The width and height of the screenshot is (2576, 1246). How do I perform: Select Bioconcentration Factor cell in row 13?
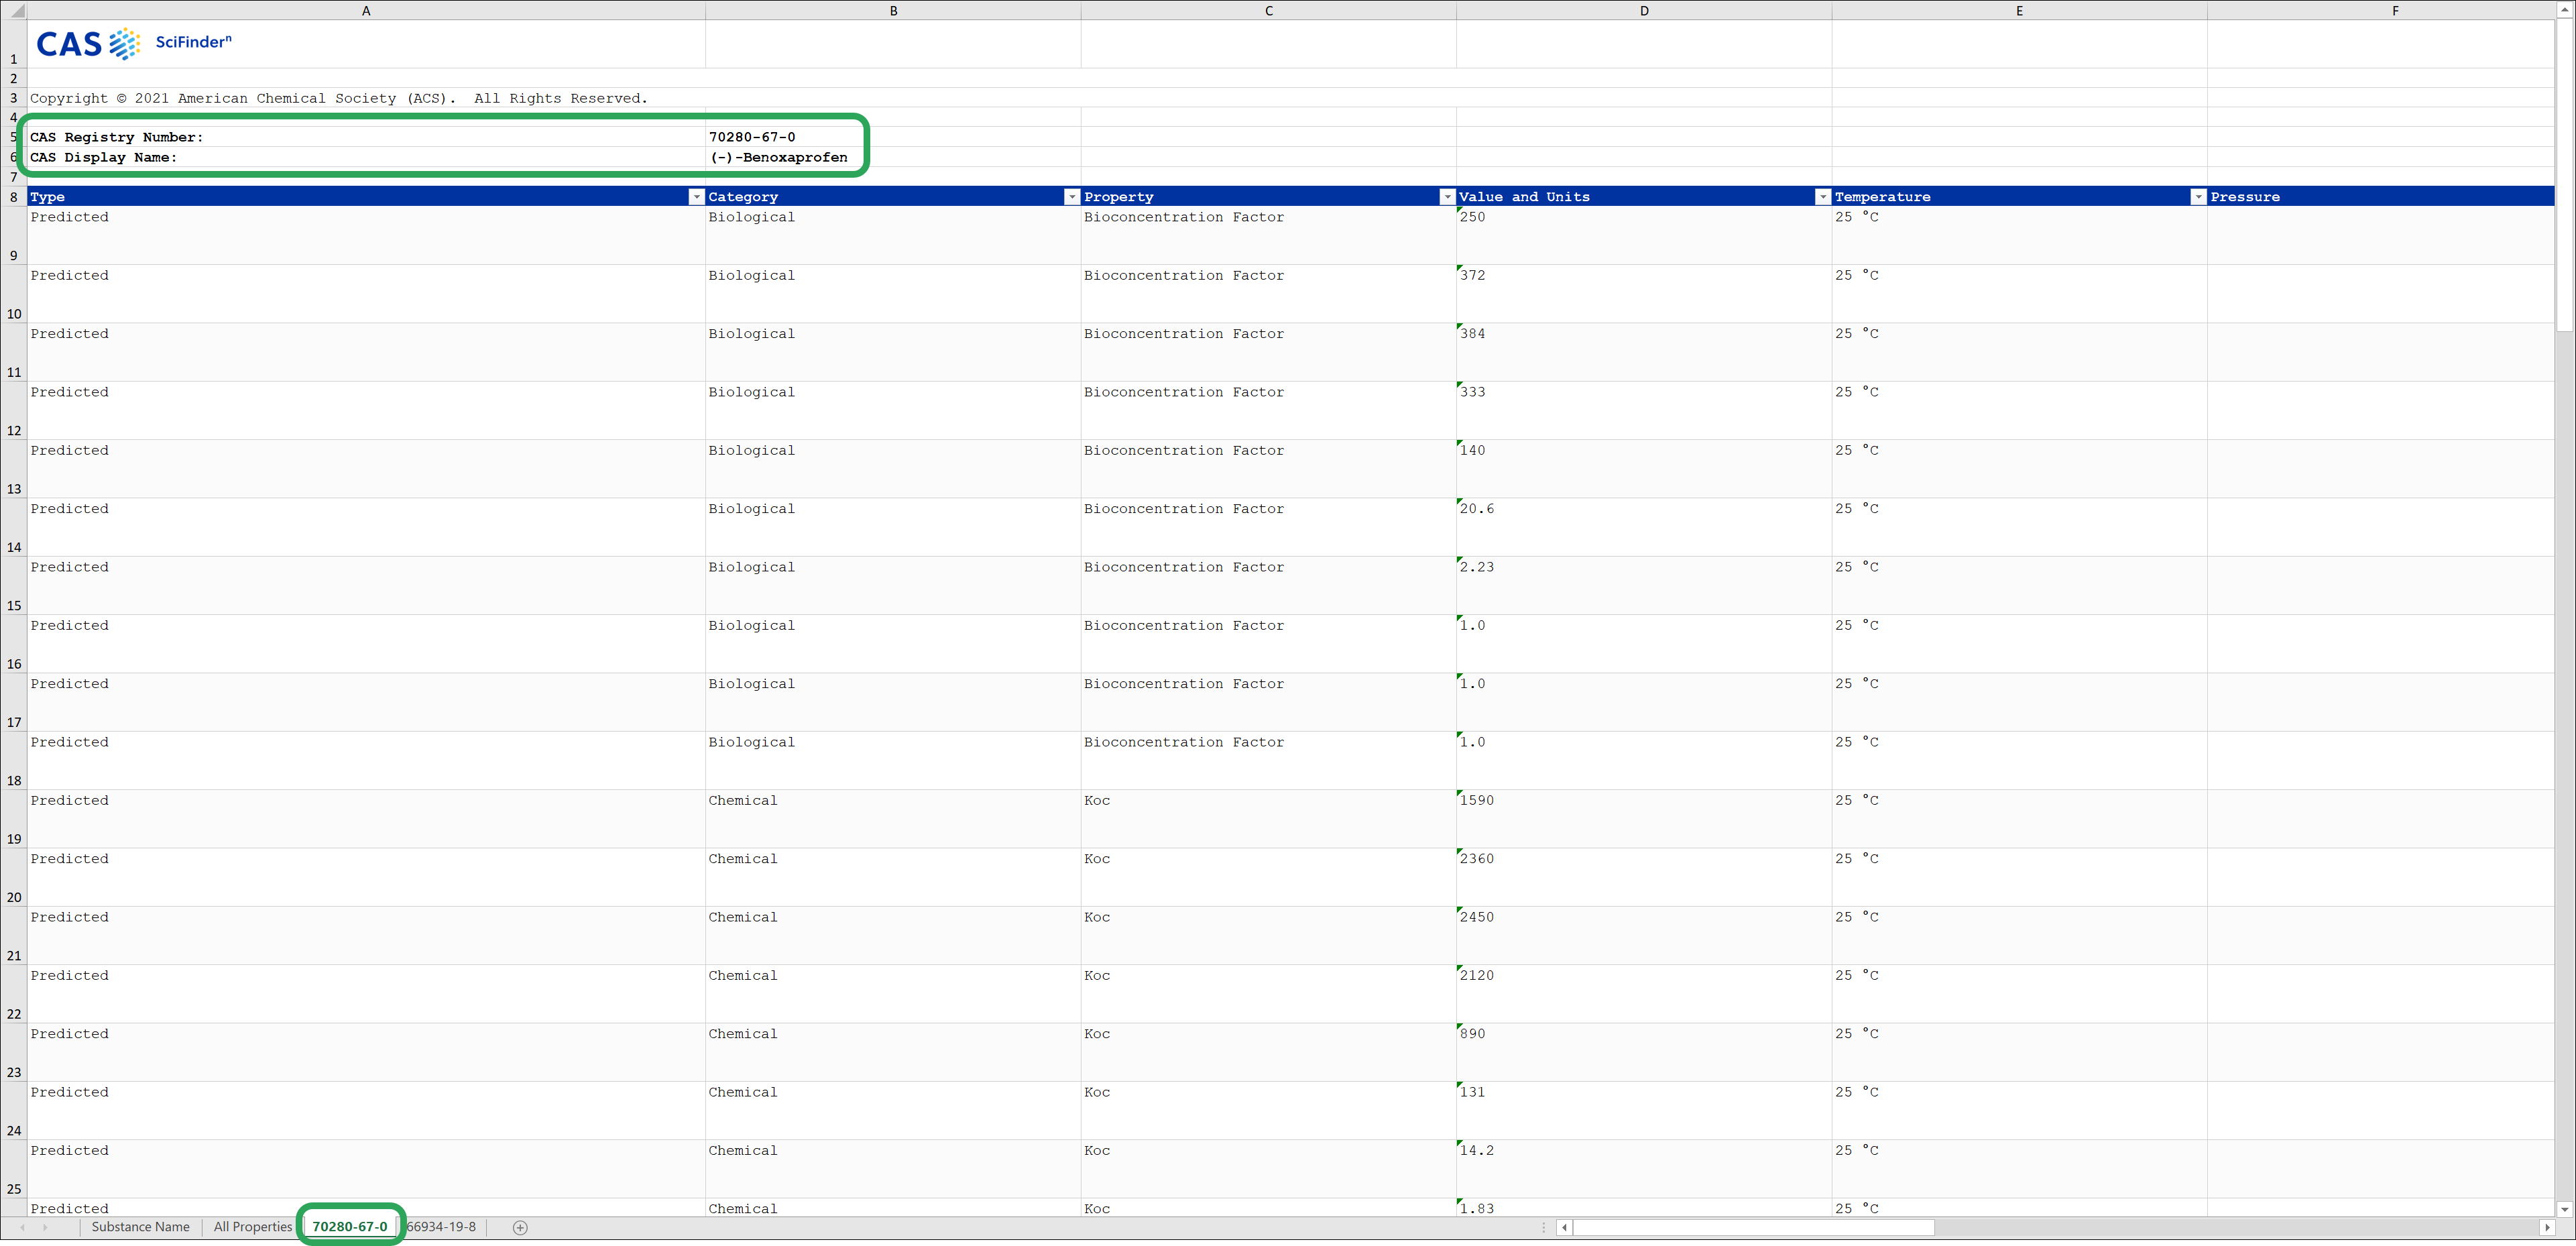[x=1268, y=469]
